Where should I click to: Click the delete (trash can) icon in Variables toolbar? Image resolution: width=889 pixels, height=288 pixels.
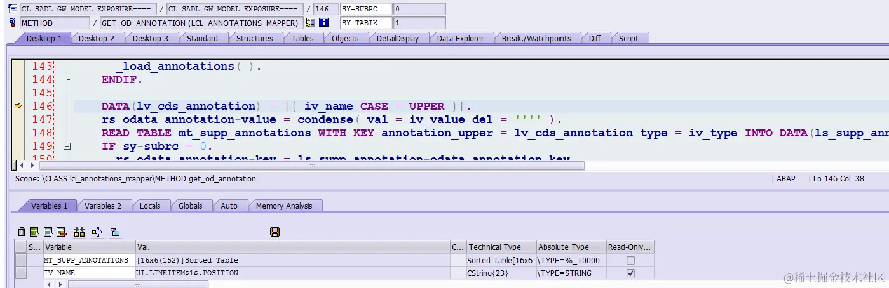[x=22, y=232]
